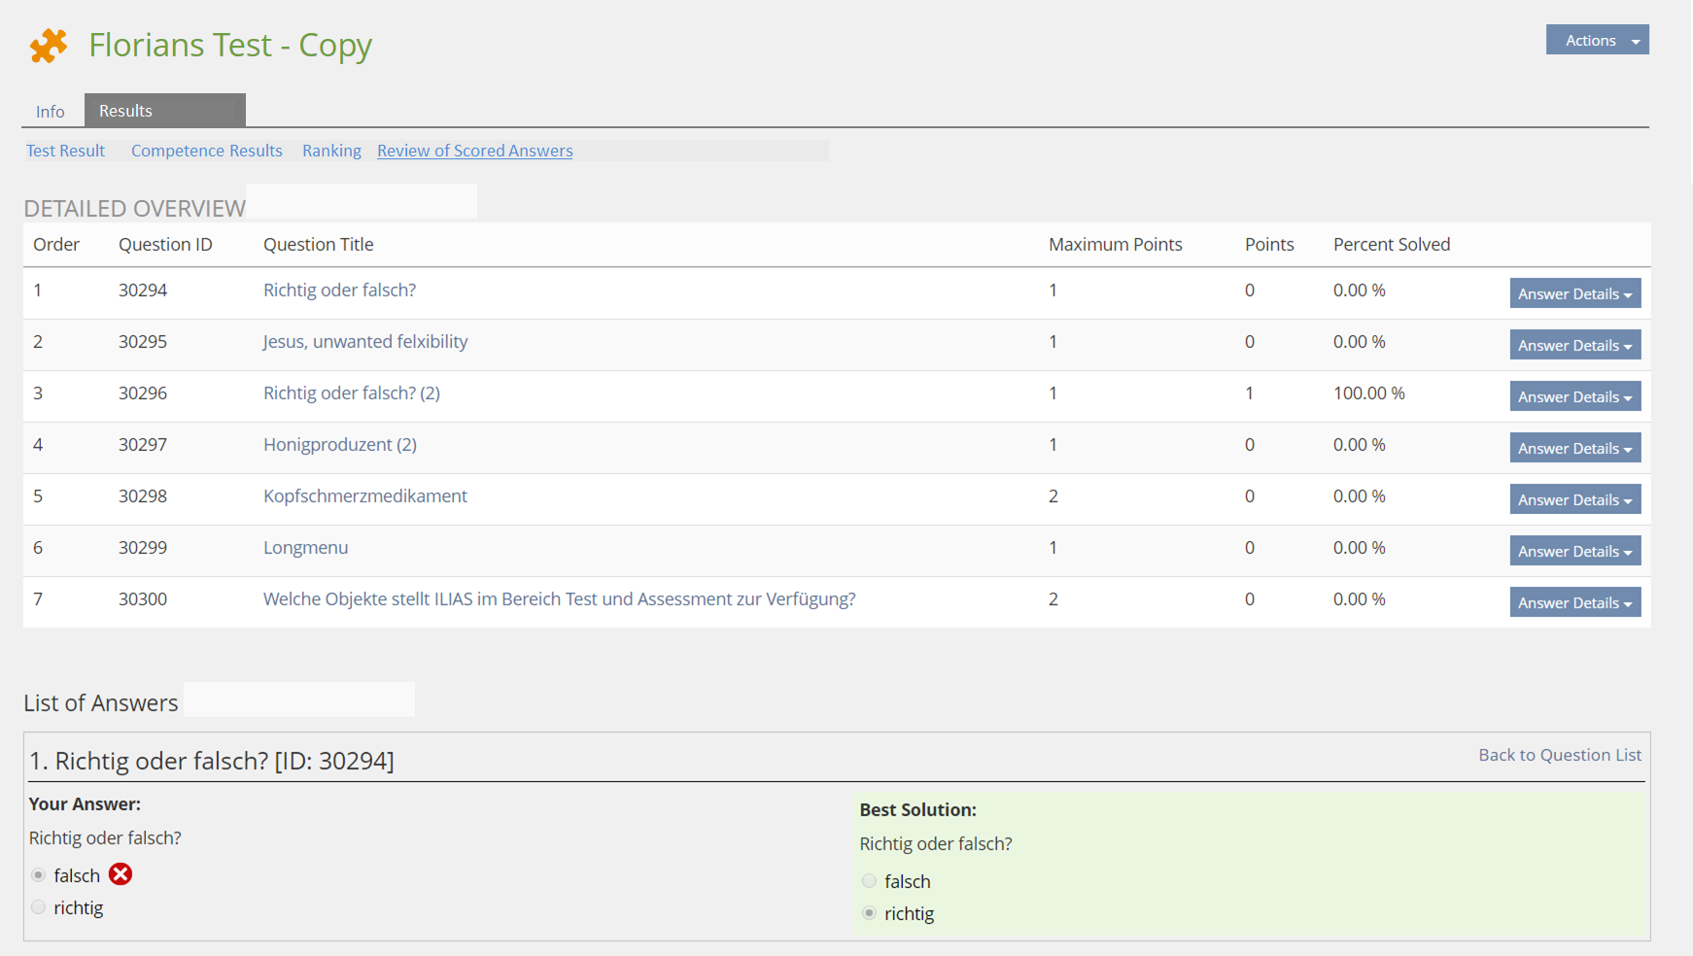Click the orange puzzle piece test icon

pos(48,46)
